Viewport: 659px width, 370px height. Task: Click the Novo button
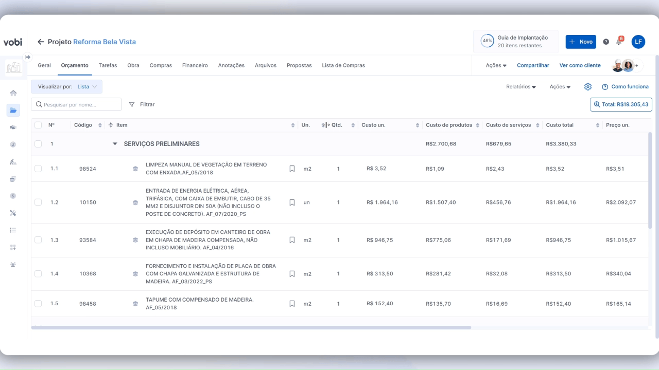tap(580, 42)
